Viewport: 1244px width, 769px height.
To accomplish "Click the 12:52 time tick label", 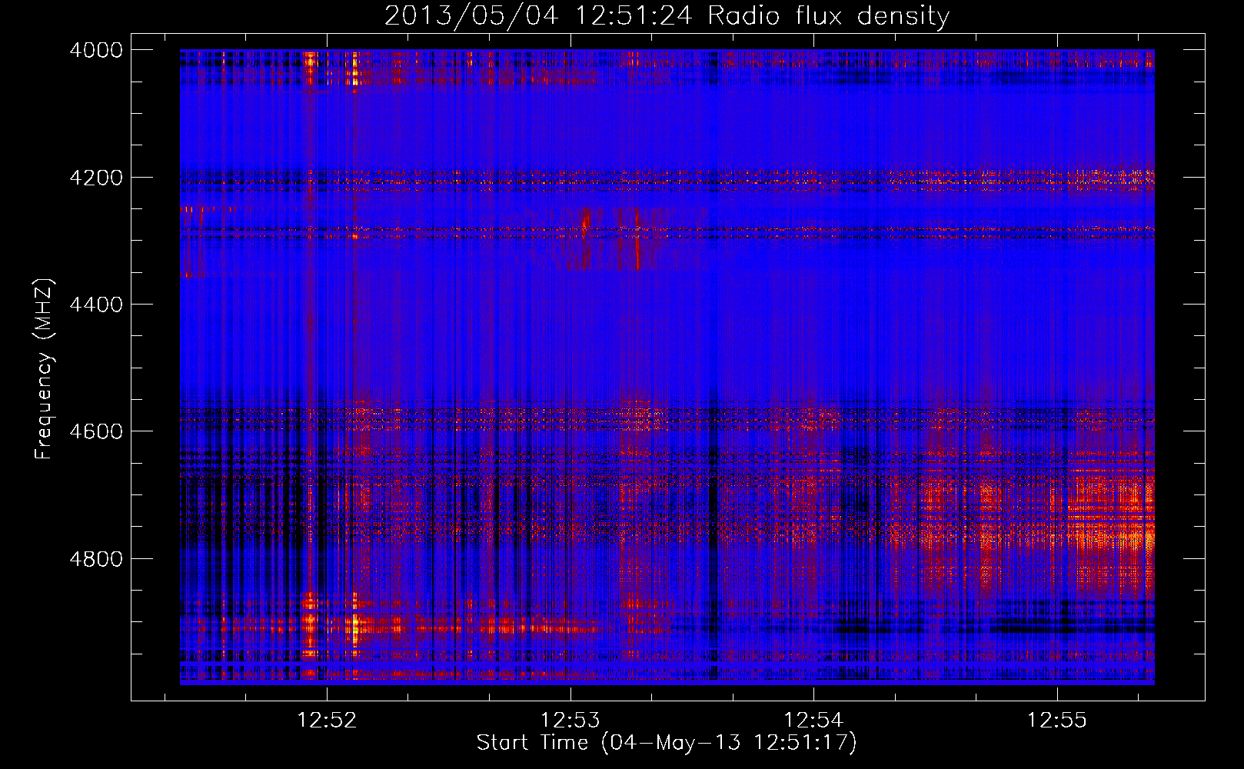I will [x=328, y=721].
